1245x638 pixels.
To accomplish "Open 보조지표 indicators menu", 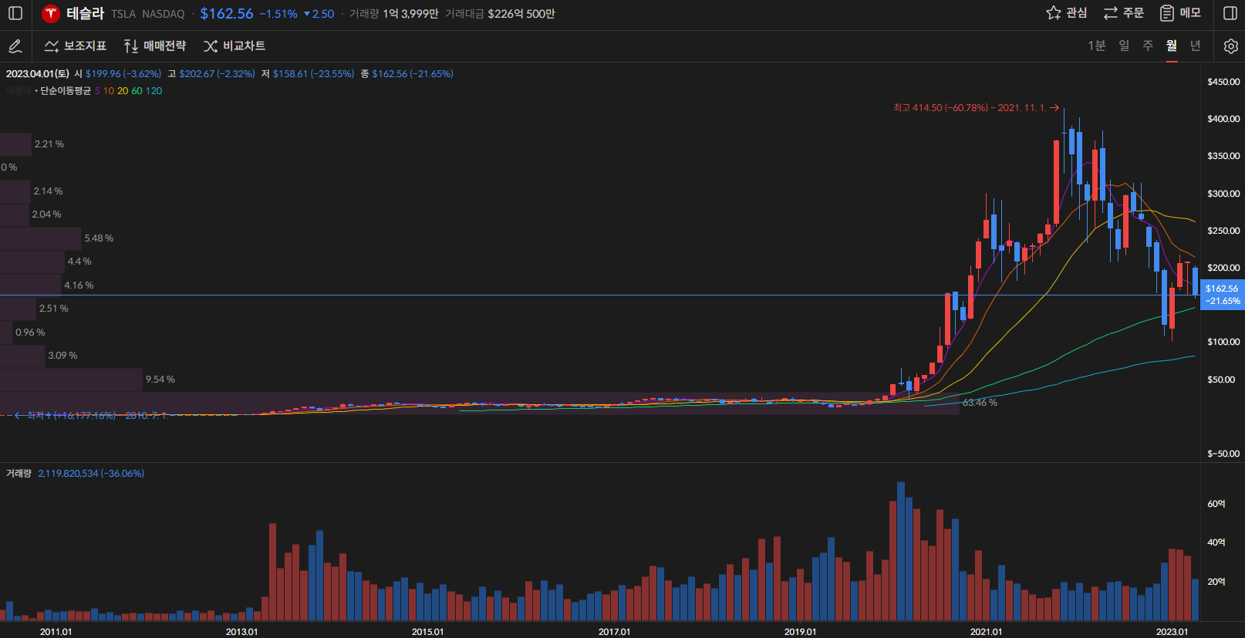I will (76, 46).
